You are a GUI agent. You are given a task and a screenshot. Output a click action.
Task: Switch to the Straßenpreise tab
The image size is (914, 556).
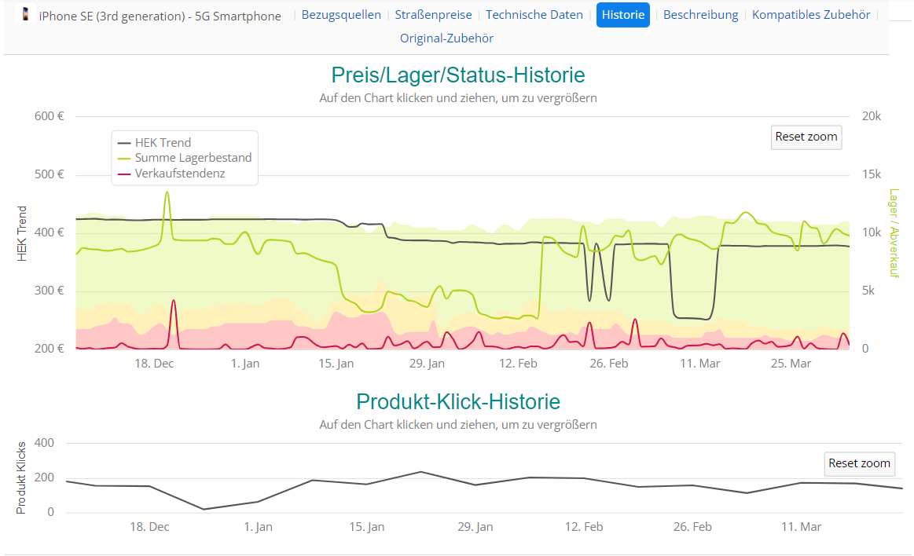point(433,15)
